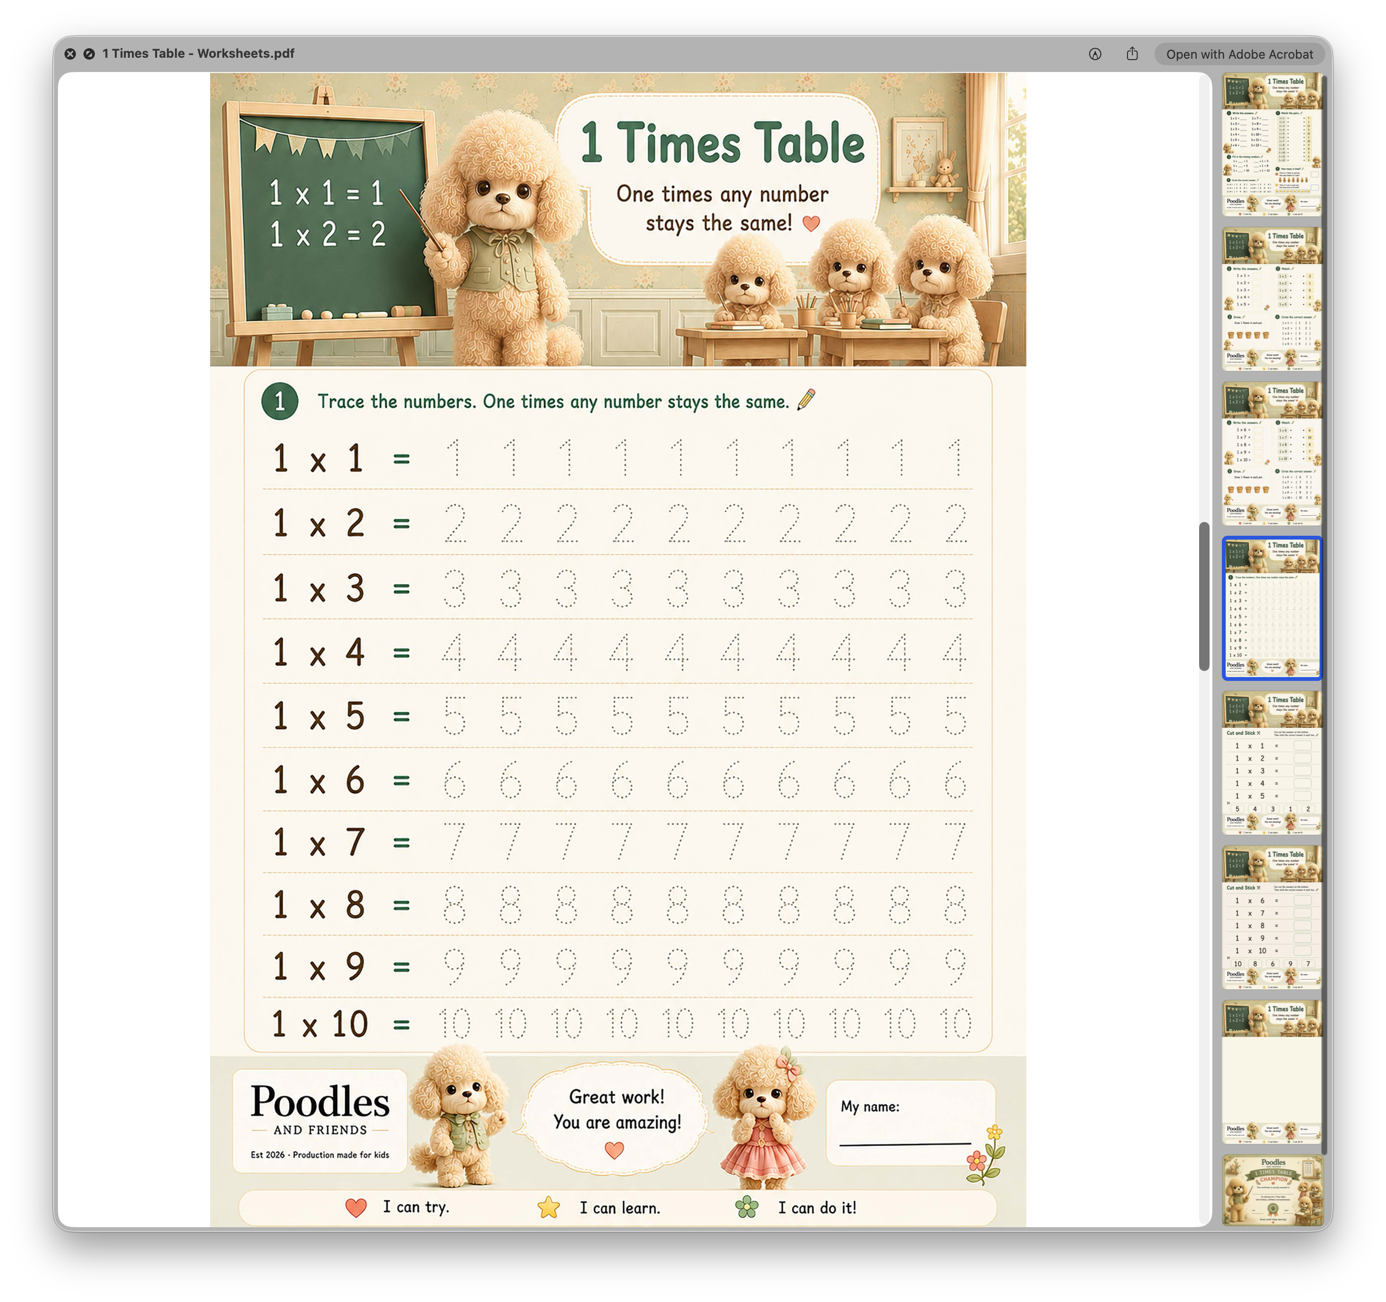Select the blank worksheet page thumbnail

pyautogui.click(x=1272, y=1072)
